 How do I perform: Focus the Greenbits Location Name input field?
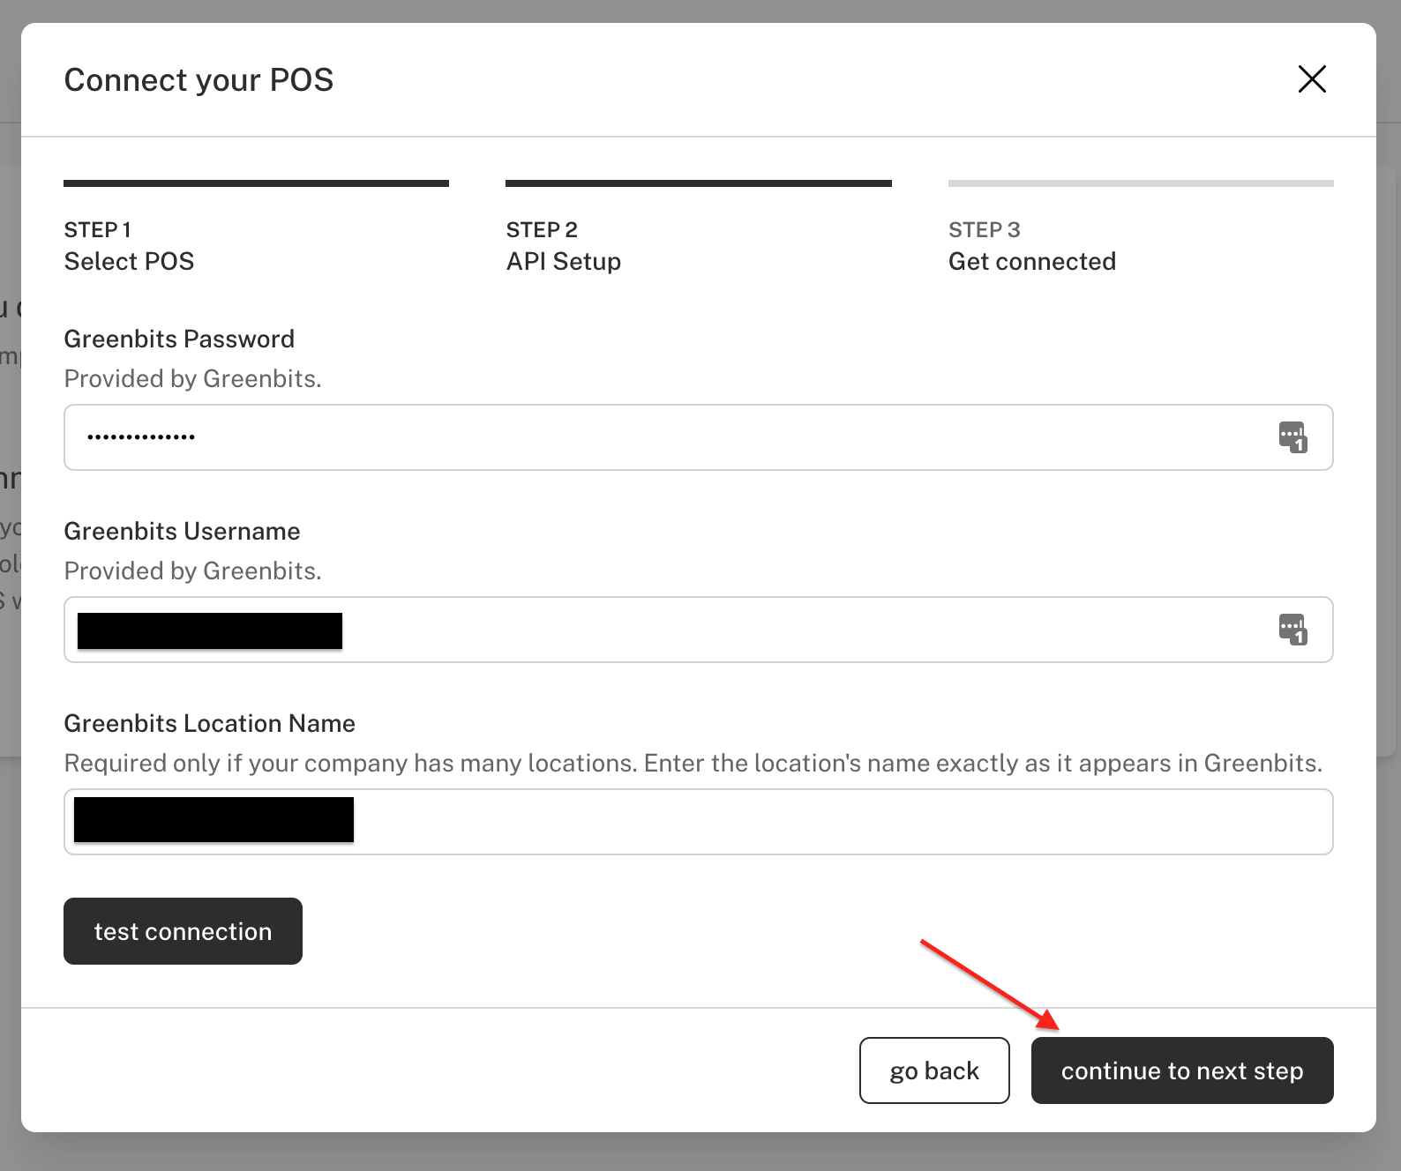pos(698,822)
